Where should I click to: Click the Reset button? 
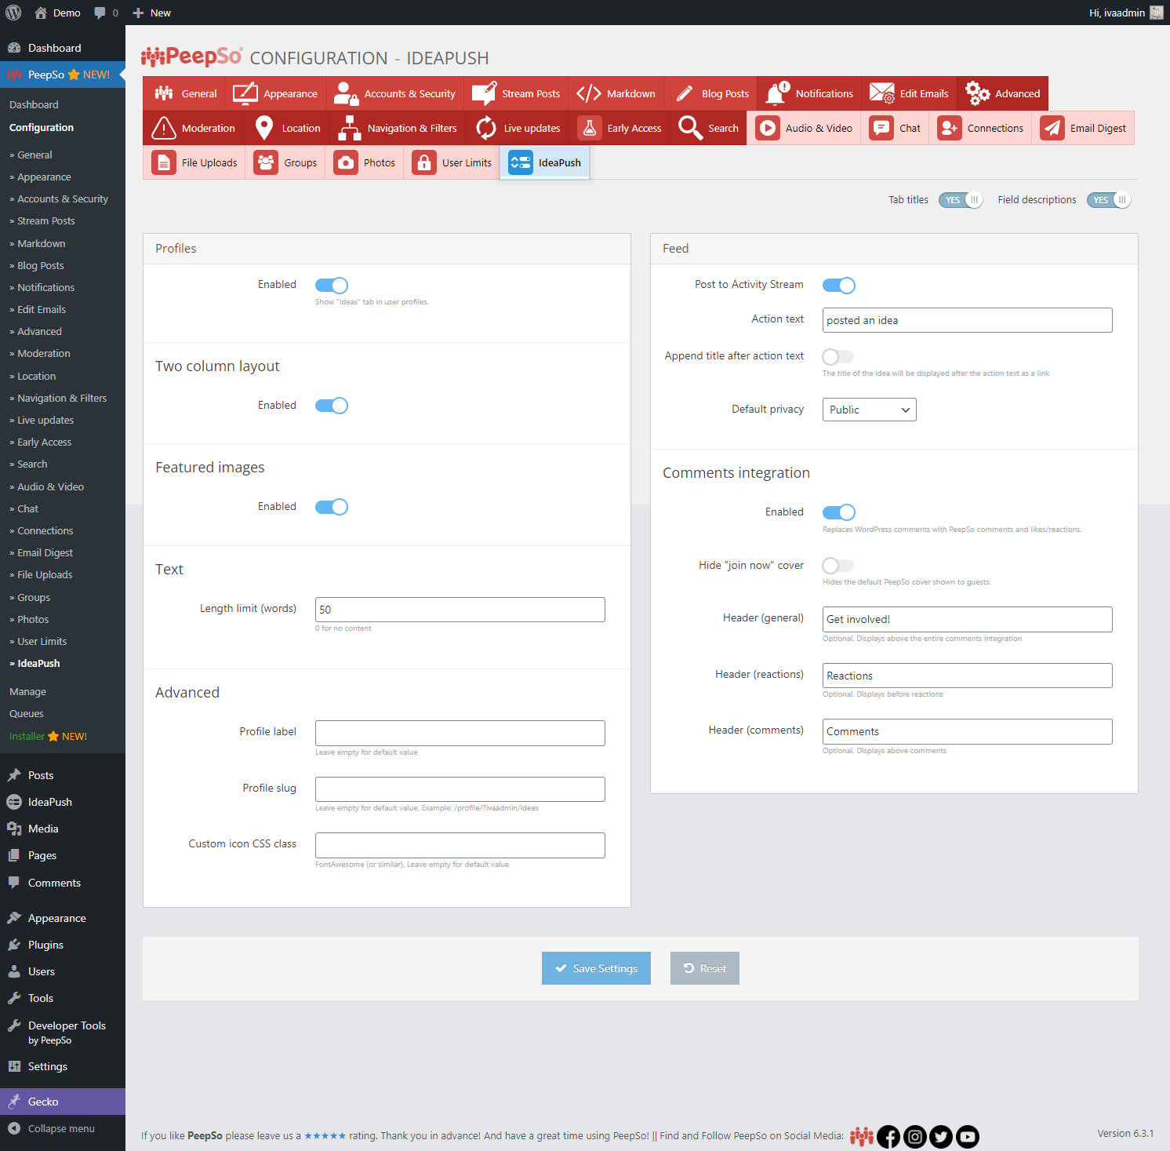(x=704, y=968)
